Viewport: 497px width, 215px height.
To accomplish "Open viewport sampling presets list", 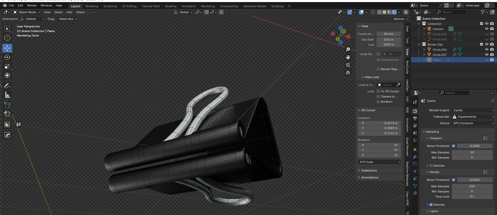I will coord(485,138).
